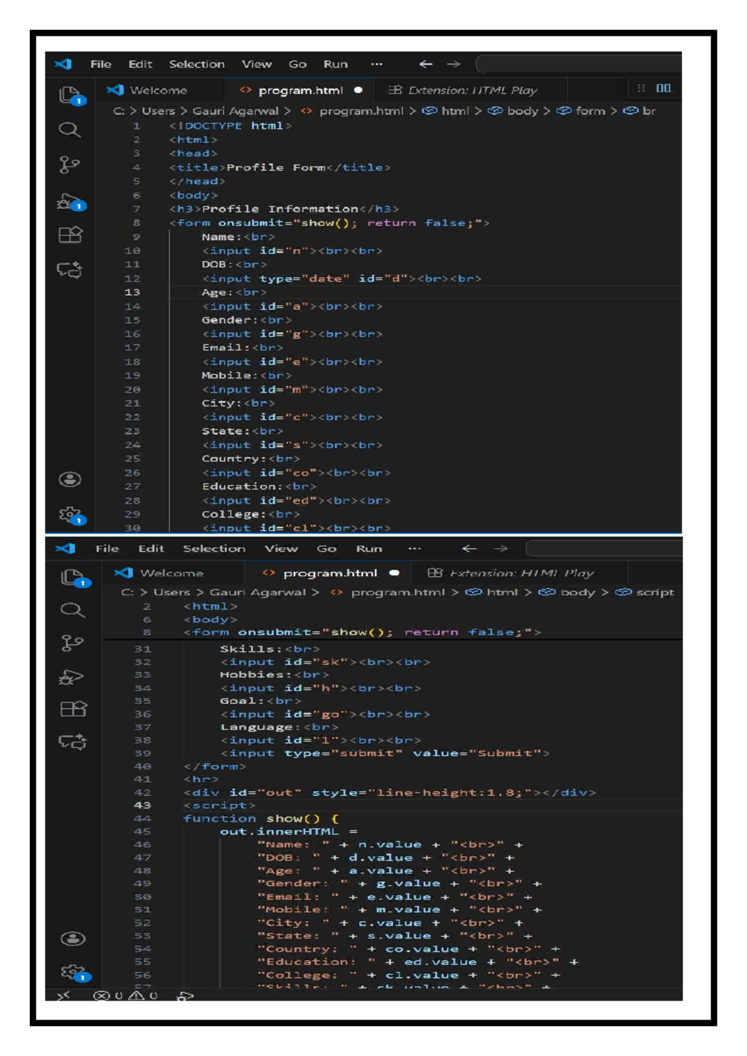Open Search panel in top VS Code window
Screen dimensions: 747x1056
pyautogui.click(x=69, y=130)
